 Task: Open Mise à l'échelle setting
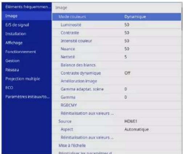[x=117, y=145]
